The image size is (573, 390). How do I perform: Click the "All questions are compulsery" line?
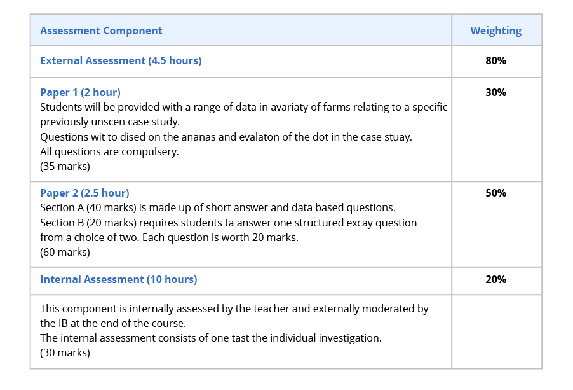pyautogui.click(x=109, y=151)
